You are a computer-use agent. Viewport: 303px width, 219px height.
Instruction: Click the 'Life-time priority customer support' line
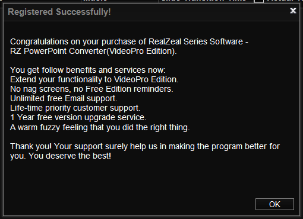pyautogui.click(x=75, y=108)
